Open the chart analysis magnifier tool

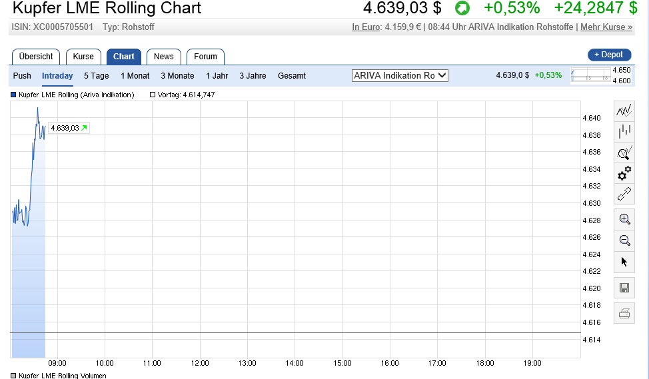[624, 153]
